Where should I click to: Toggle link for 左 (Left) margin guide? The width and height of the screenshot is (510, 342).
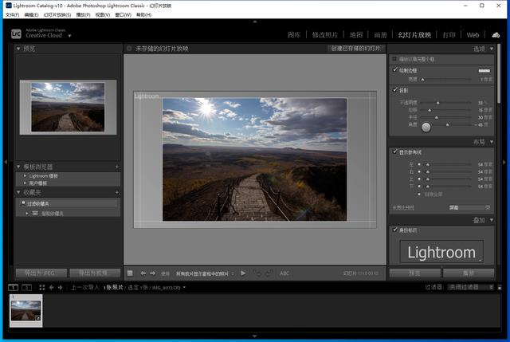coord(419,164)
